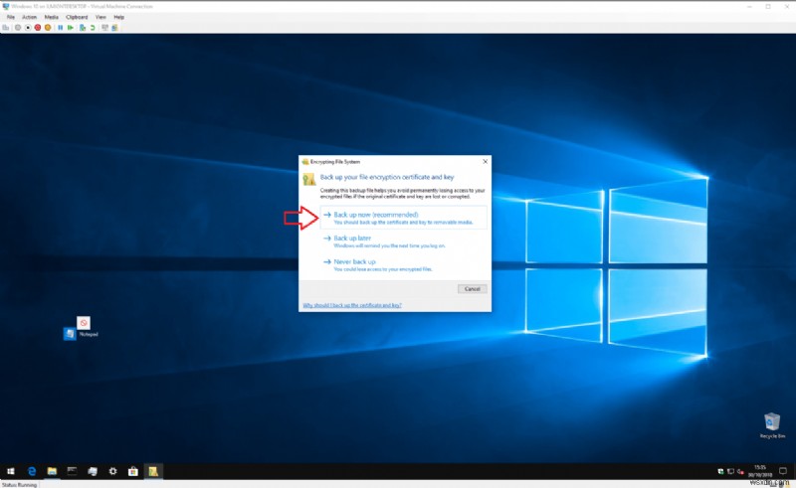Click the Enhanced Session toolbar icon
This screenshot has height=488, width=796.
(x=104, y=28)
